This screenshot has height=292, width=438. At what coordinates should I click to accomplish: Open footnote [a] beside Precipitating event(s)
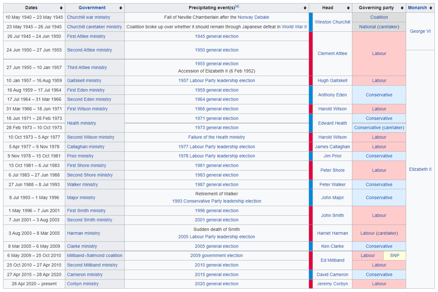[237, 6]
